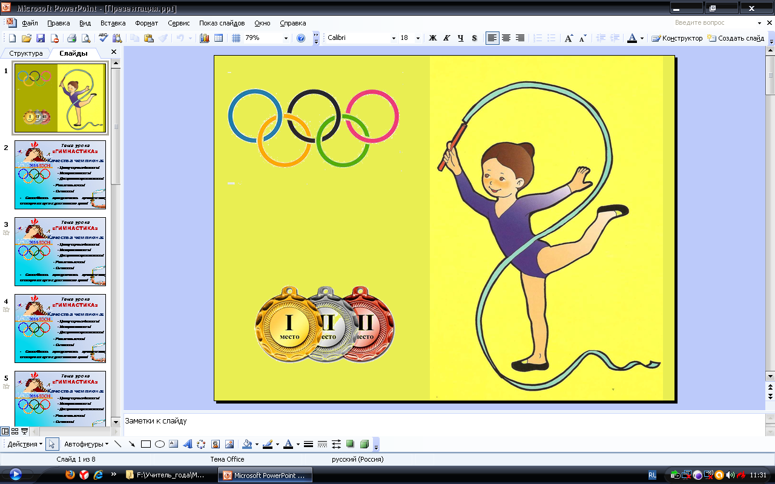Select the arrow drawing tool
This screenshot has height=484, width=775.
coord(132,444)
